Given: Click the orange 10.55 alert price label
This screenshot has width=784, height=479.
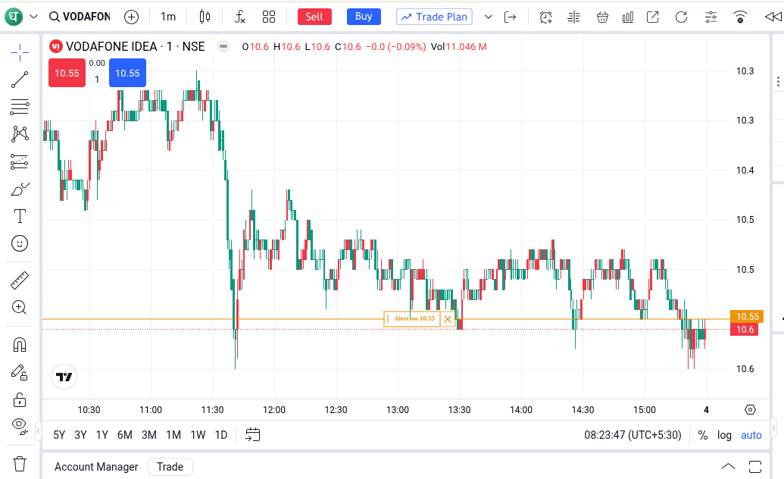Looking at the screenshot, I should click(x=747, y=316).
